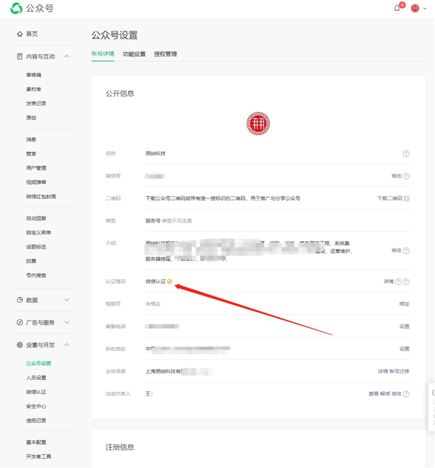Click 设置 for 客服电话
The width and height of the screenshot is (435, 468).
pos(404,327)
